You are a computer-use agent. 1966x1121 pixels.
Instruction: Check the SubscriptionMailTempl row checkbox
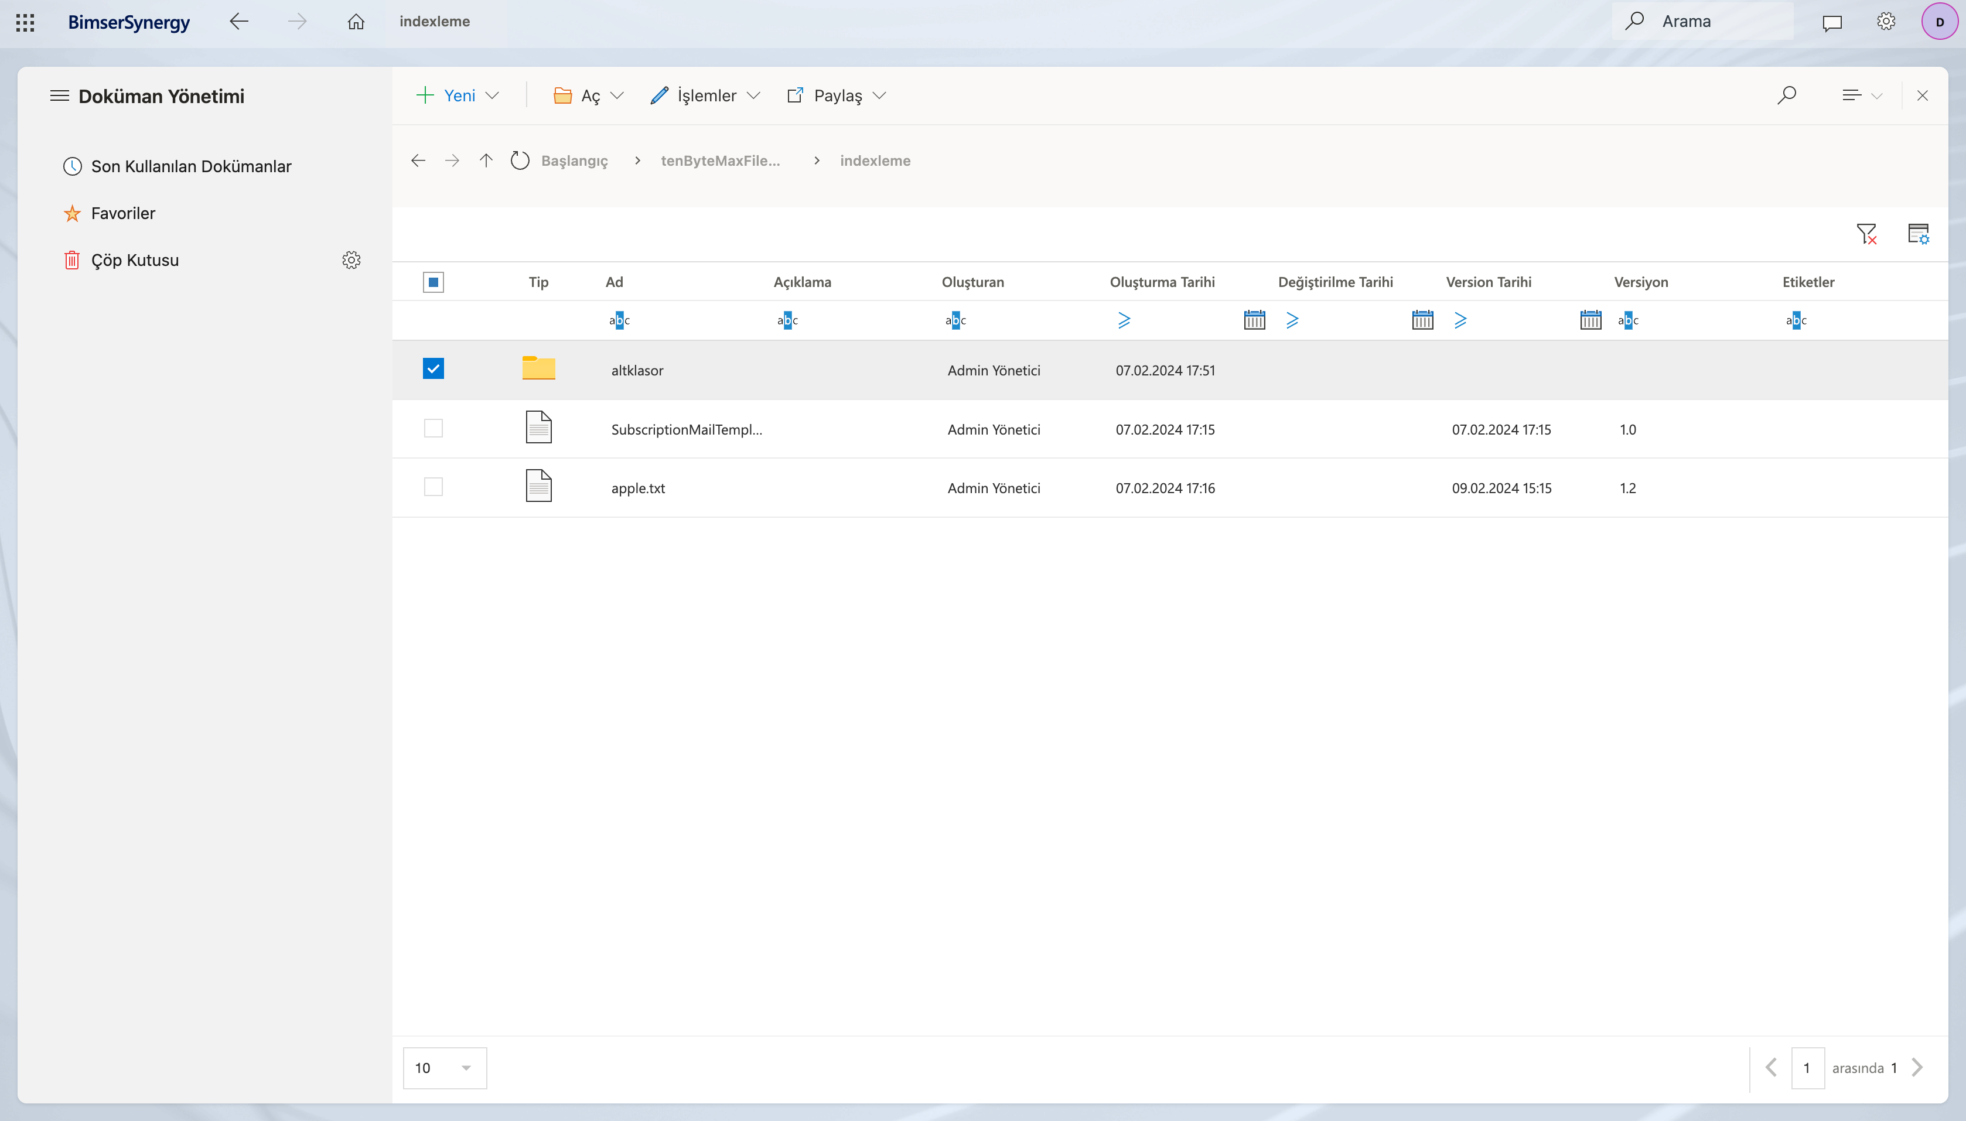coord(434,428)
